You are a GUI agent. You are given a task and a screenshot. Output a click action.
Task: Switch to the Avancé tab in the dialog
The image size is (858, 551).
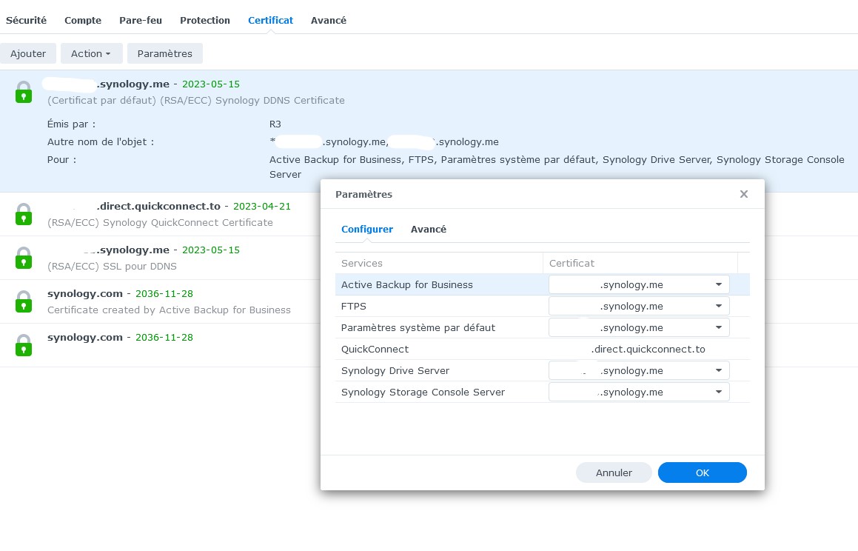(428, 230)
